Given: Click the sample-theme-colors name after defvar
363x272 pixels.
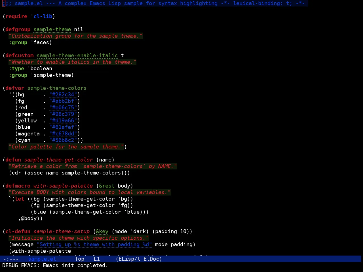Looking at the screenshot, I should tap(57, 88).
